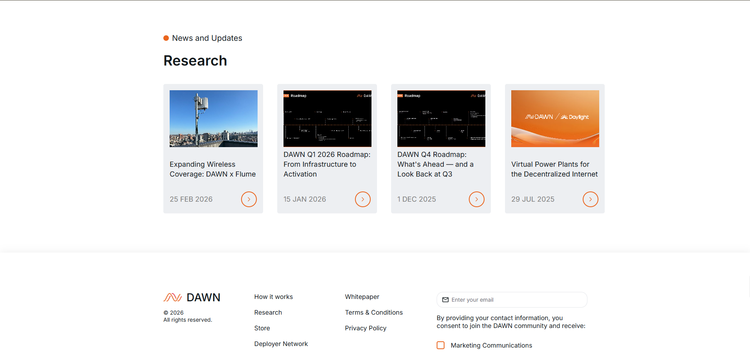The image size is (750, 357).
Task: Click the '1 DEC 2025' date
Action: coord(417,199)
